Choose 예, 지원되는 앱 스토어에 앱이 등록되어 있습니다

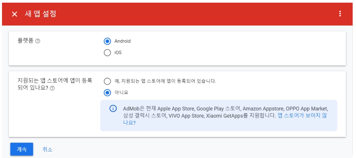click(x=107, y=81)
